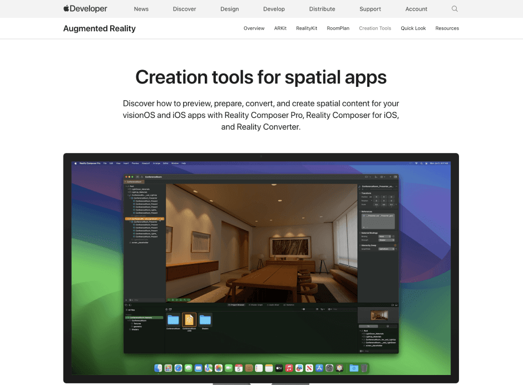The image size is (523, 385).
Task: Open the conference room preview thumbnail
Action: coord(379,315)
